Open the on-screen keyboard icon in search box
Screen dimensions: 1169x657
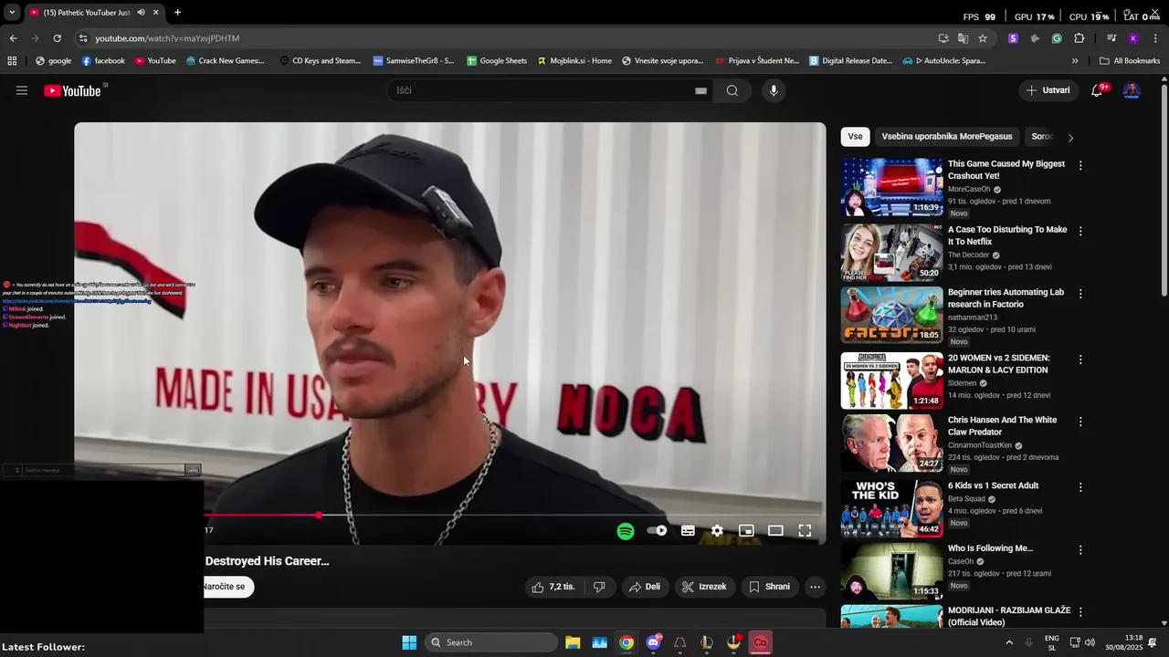pyautogui.click(x=700, y=90)
